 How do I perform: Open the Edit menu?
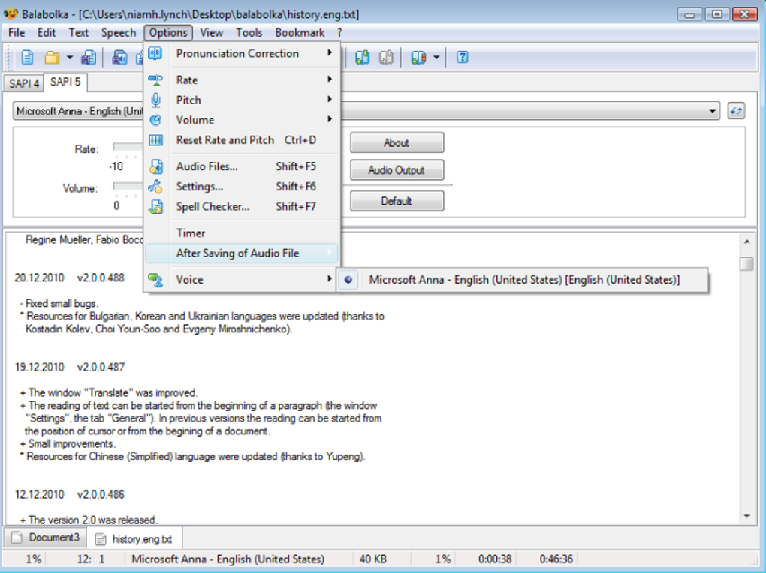(x=47, y=33)
